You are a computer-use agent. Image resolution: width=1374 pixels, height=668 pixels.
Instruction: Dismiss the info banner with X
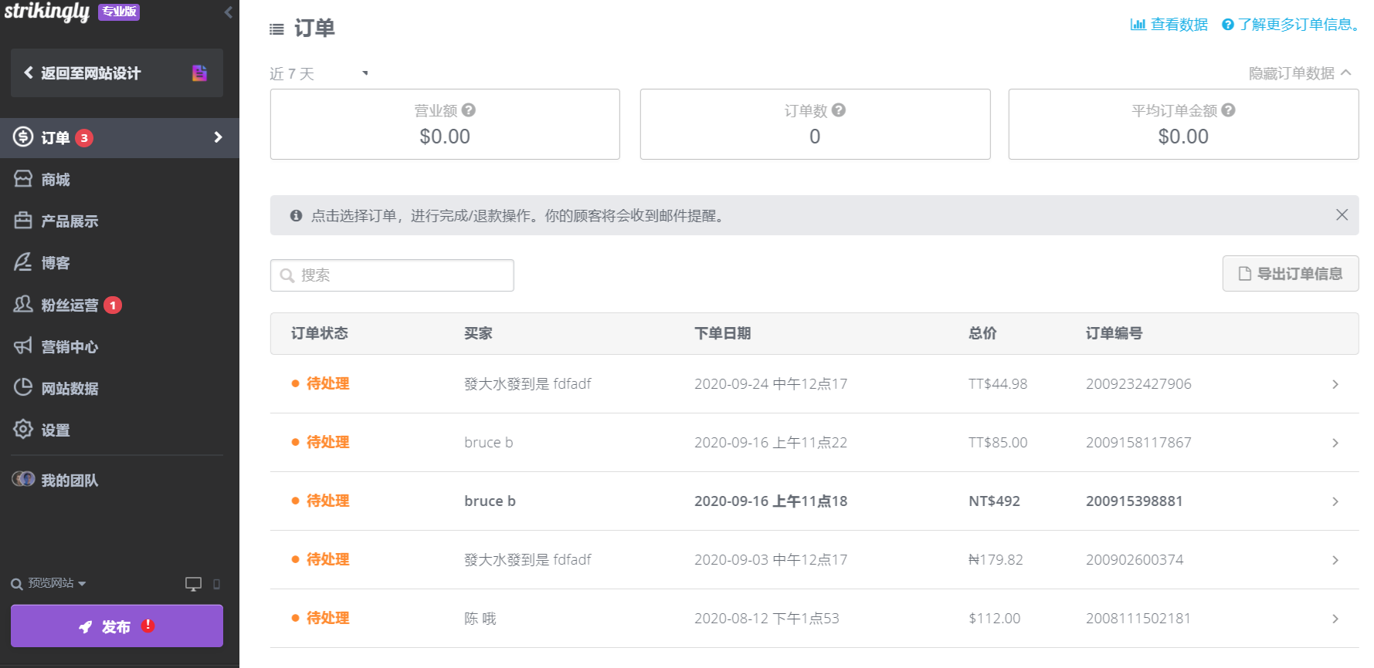(x=1342, y=215)
